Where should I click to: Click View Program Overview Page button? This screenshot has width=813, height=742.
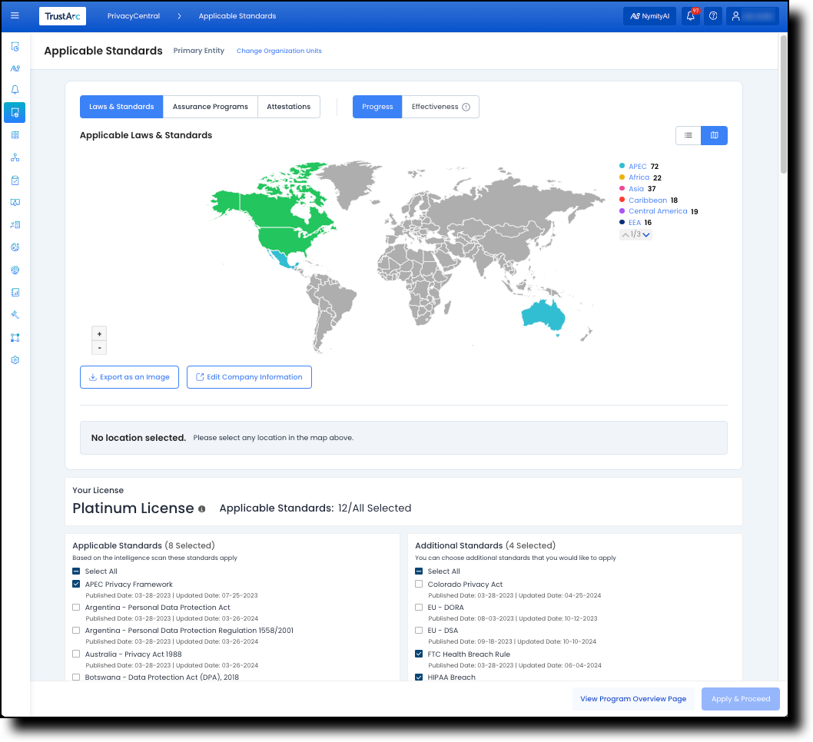pos(633,698)
